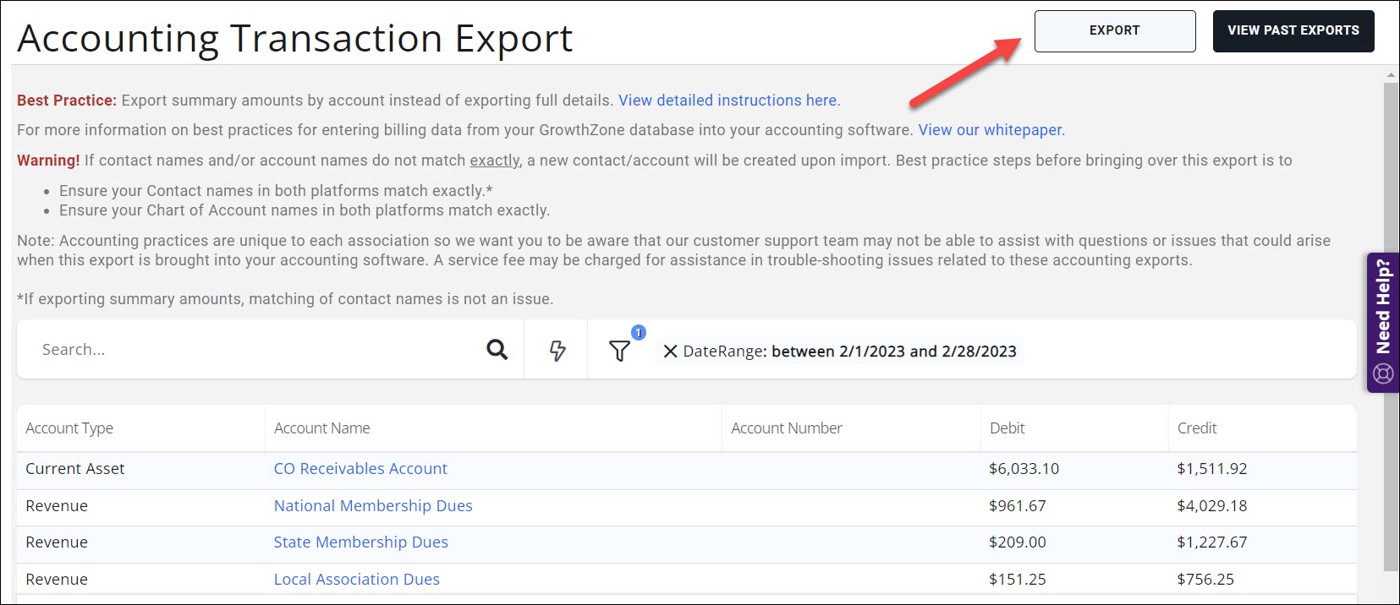Viewport: 1400px width, 605px height.
Task: Type in the Search field
Action: pos(254,350)
